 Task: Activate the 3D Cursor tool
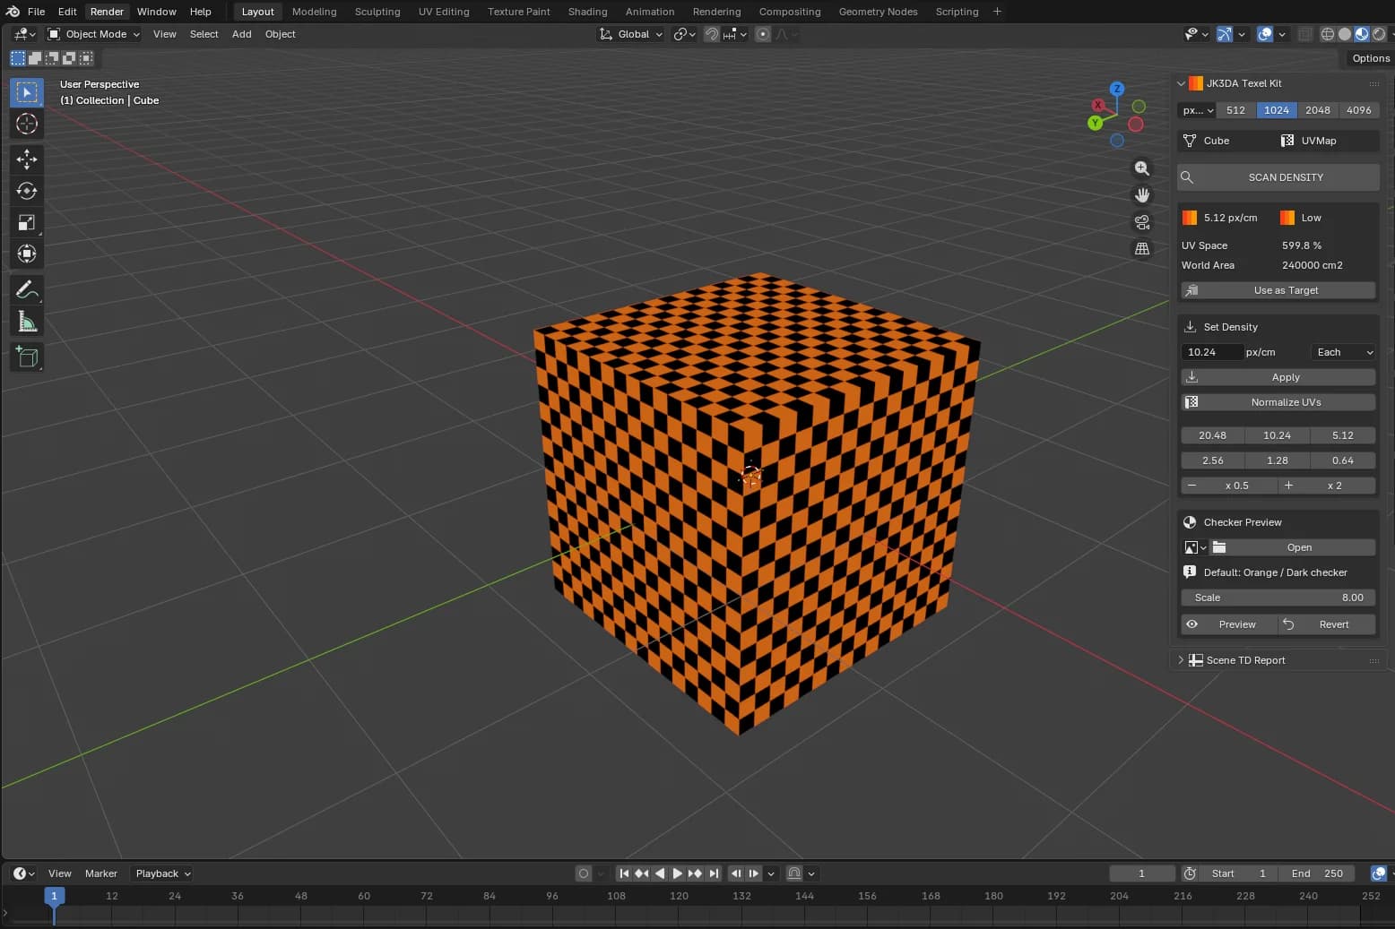point(27,124)
